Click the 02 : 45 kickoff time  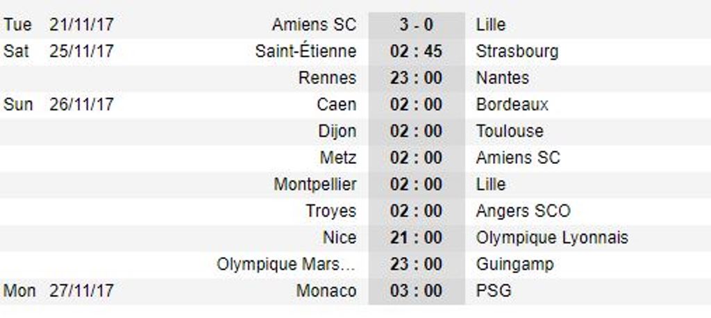point(417,51)
